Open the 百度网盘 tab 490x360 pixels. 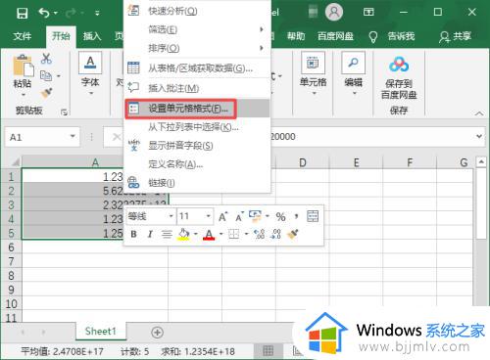pyautogui.click(x=335, y=36)
